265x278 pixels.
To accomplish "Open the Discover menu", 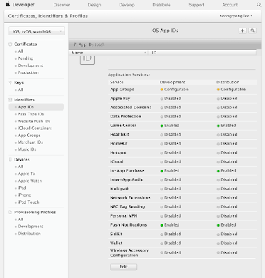I will [x=61, y=5].
